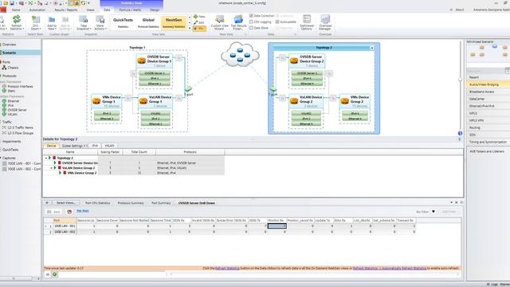This screenshot has width=510, height=287.
Task: Select QuickTests Statistics view set
Action: (123, 23)
